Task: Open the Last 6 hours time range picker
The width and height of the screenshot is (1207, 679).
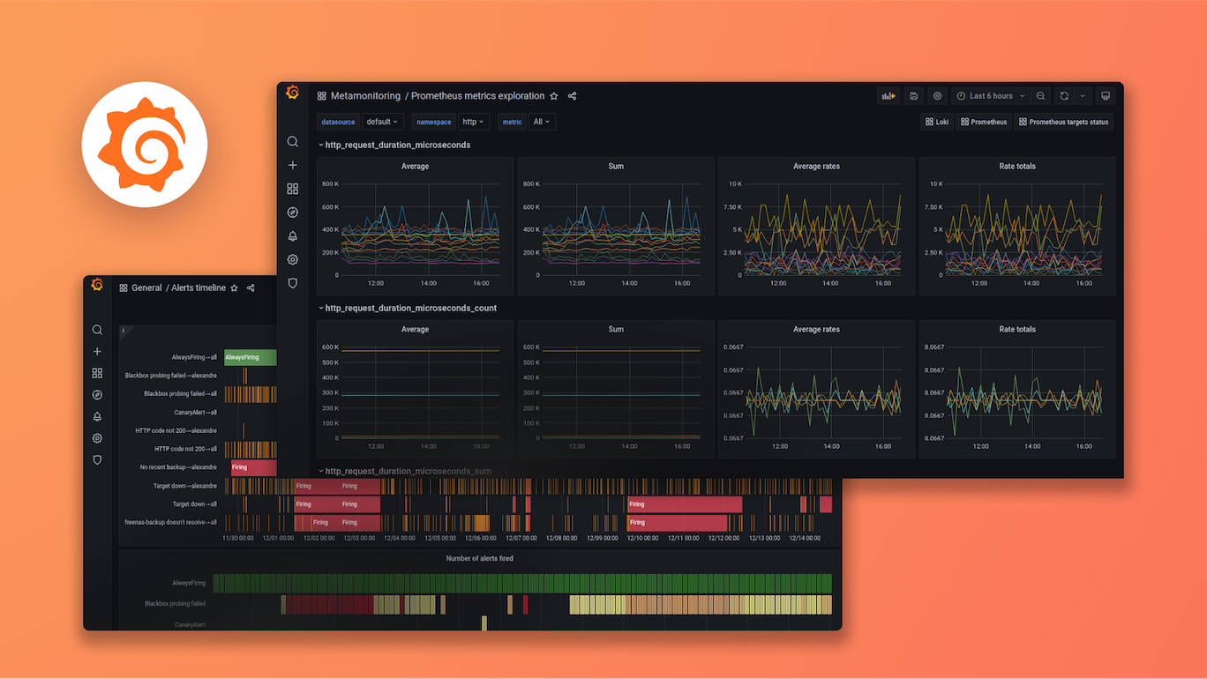Action: click(990, 95)
